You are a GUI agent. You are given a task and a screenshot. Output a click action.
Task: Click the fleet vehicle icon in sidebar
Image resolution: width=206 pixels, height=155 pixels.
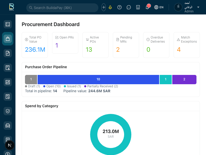click(7, 126)
